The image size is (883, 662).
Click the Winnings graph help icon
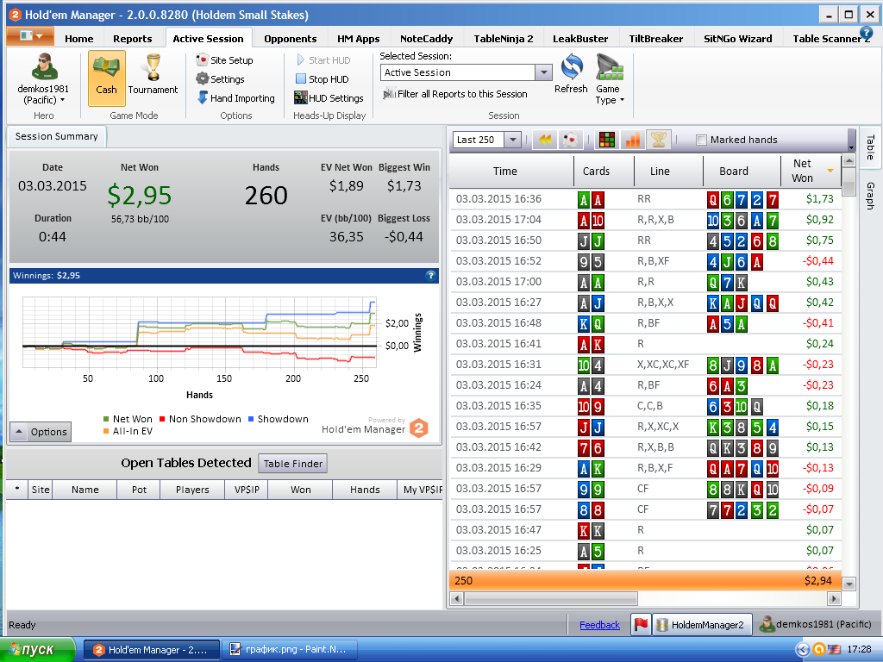coord(430,275)
